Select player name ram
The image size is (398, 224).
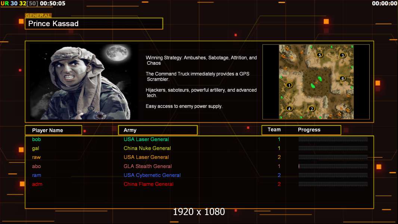[x=37, y=175]
